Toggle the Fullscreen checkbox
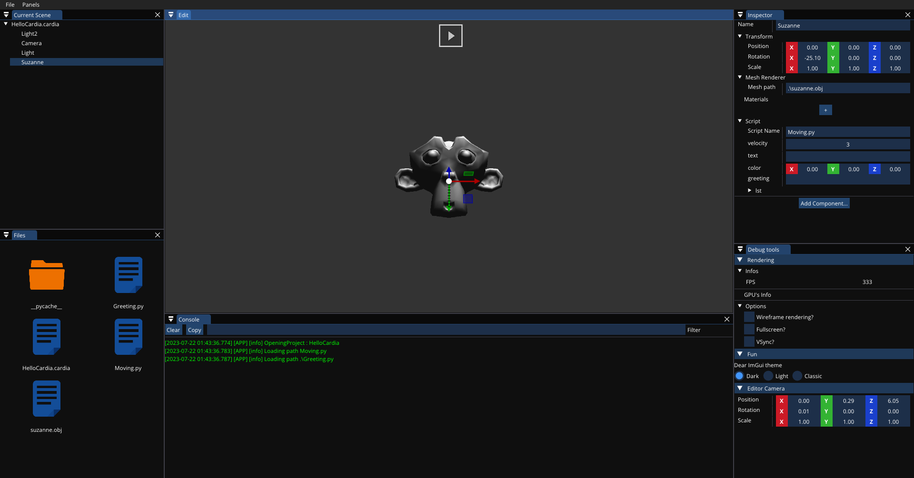Viewport: 914px width, 478px height. click(749, 330)
